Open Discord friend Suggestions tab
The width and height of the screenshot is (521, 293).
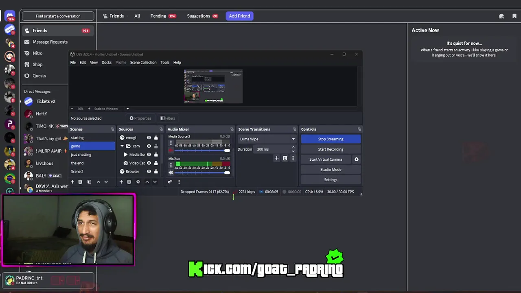203,16
